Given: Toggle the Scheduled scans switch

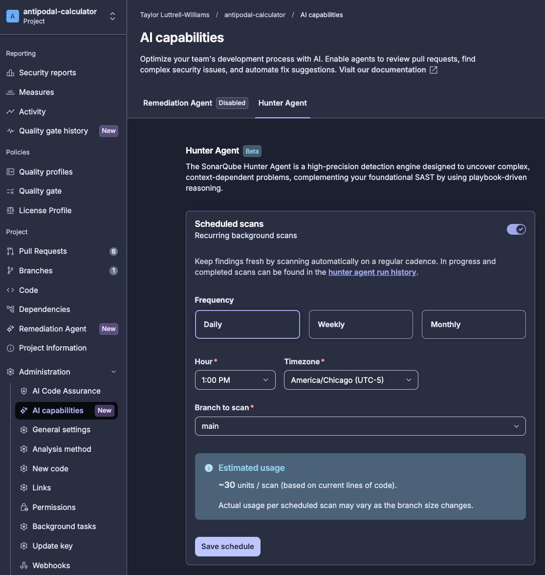Looking at the screenshot, I should click(x=516, y=230).
